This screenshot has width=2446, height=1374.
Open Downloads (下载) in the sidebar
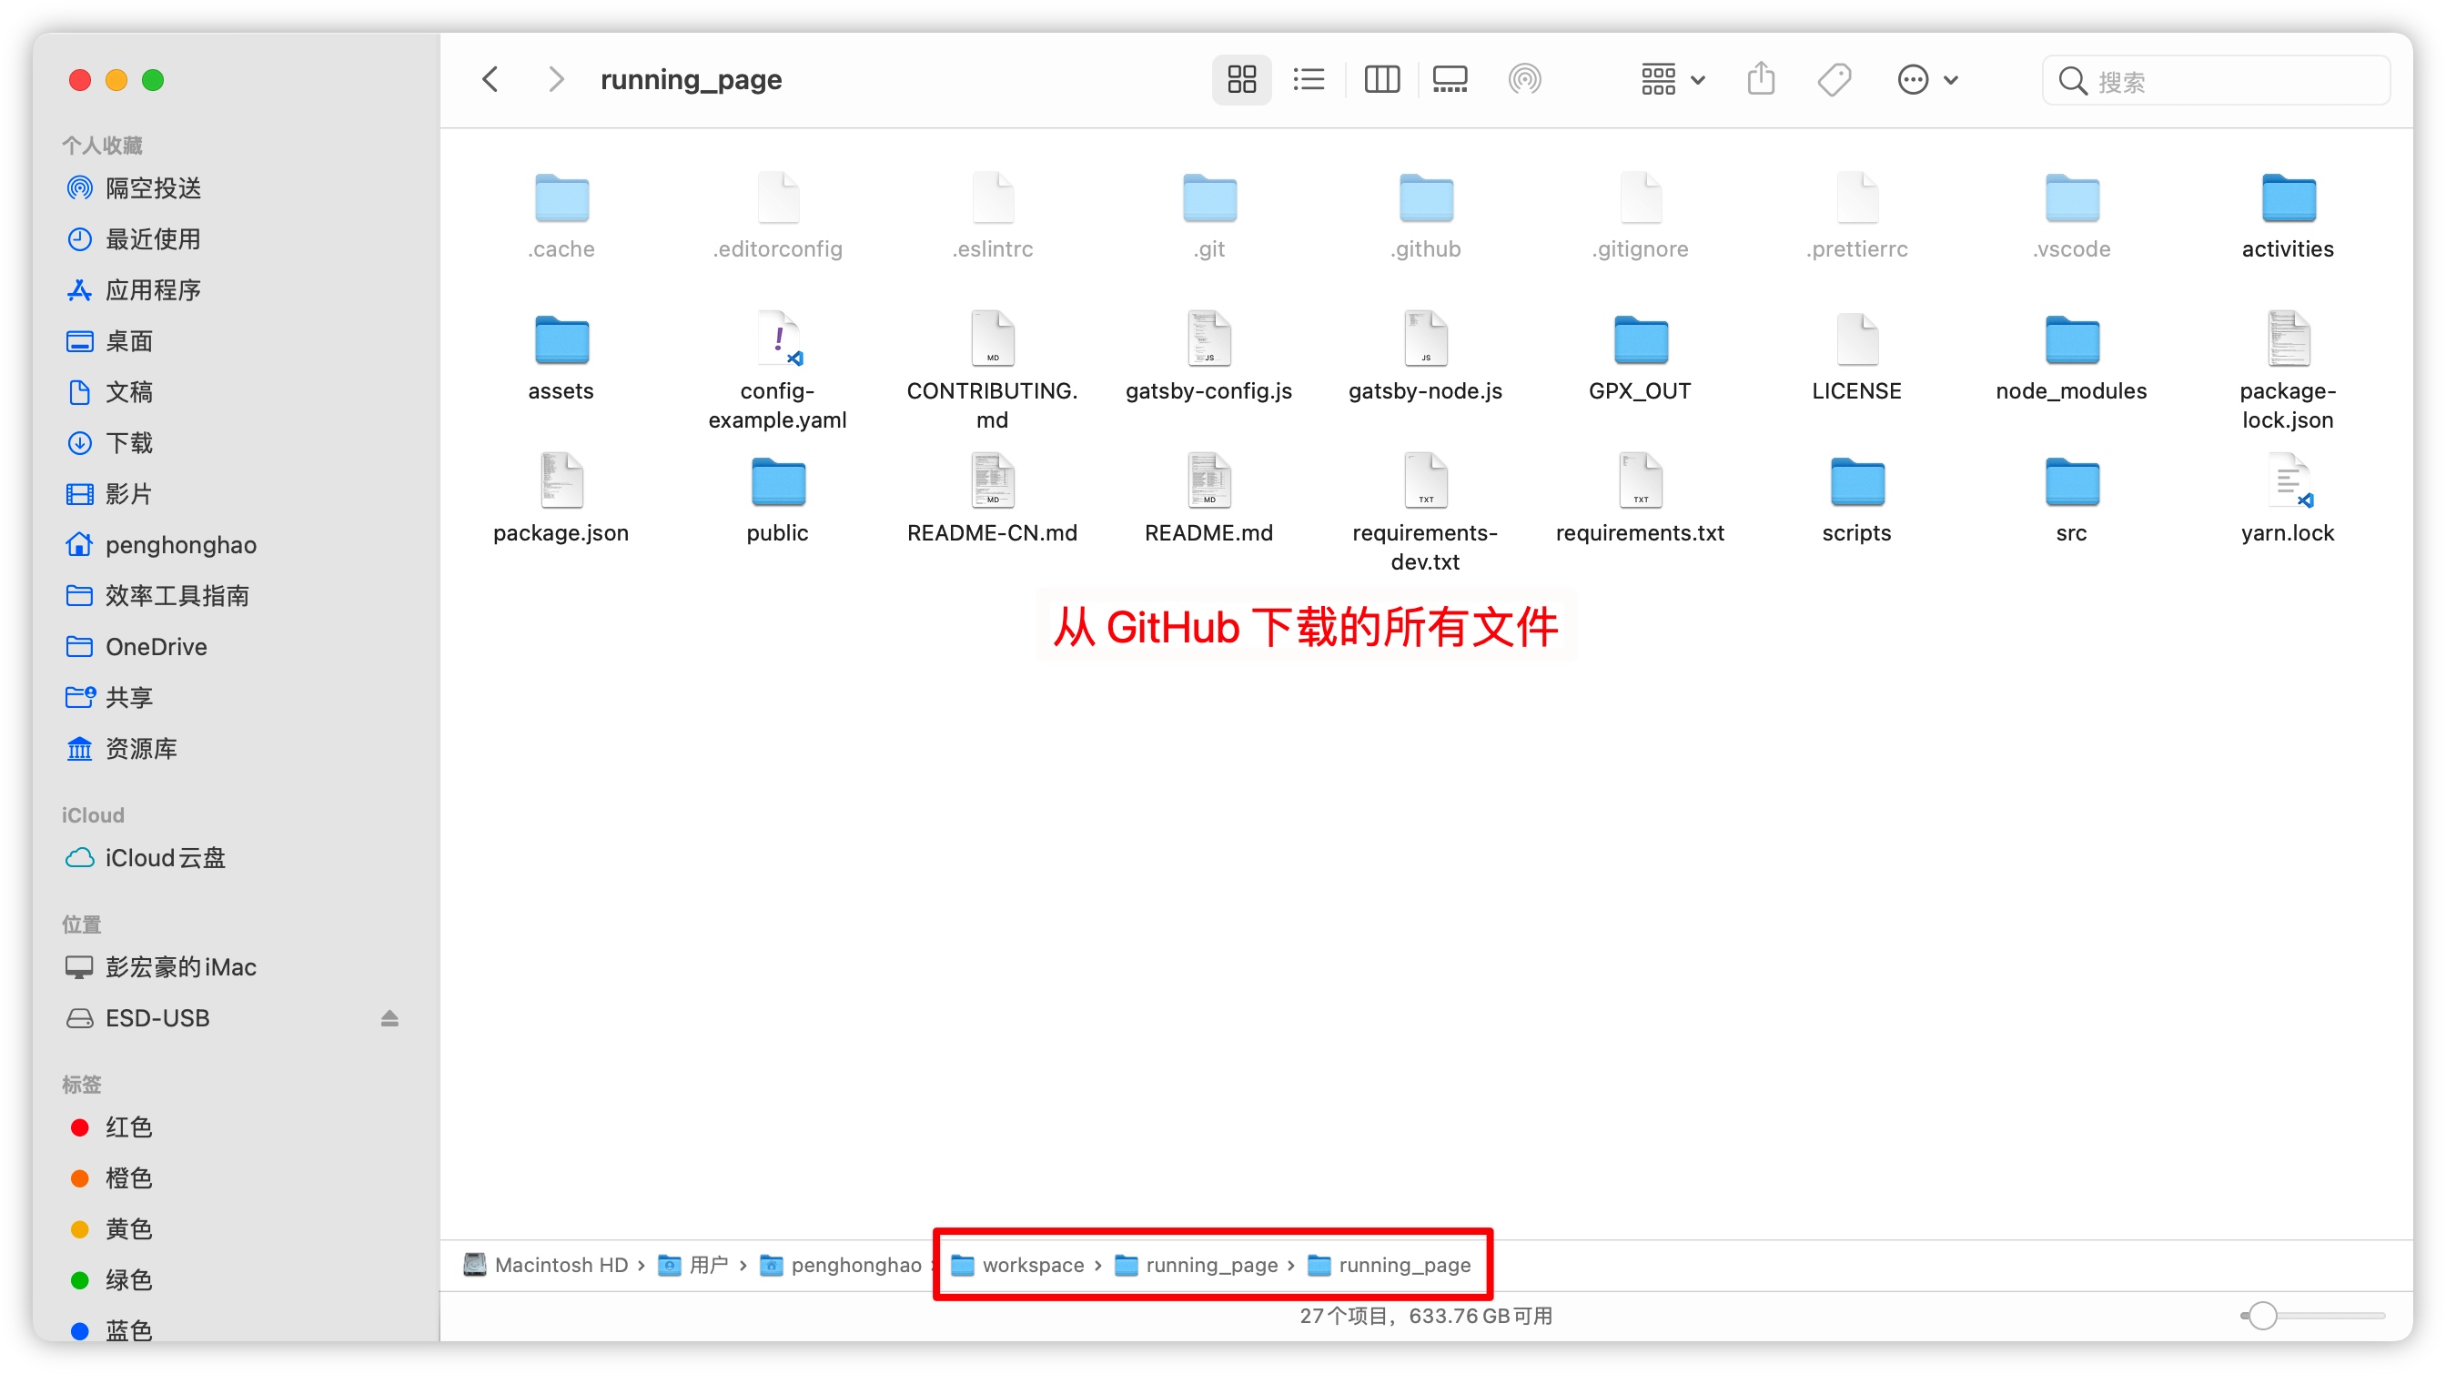pos(129,442)
